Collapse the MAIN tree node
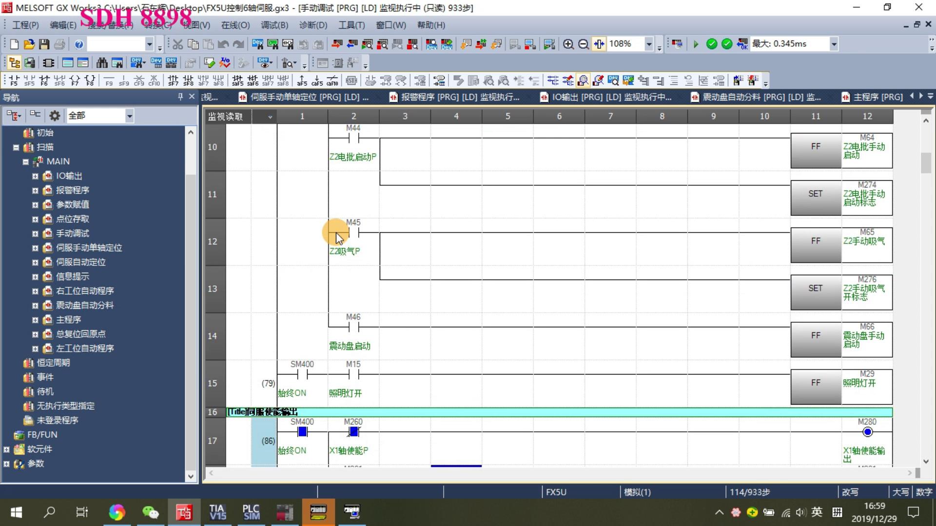The width and height of the screenshot is (936, 526). click(x=25, y=162)
